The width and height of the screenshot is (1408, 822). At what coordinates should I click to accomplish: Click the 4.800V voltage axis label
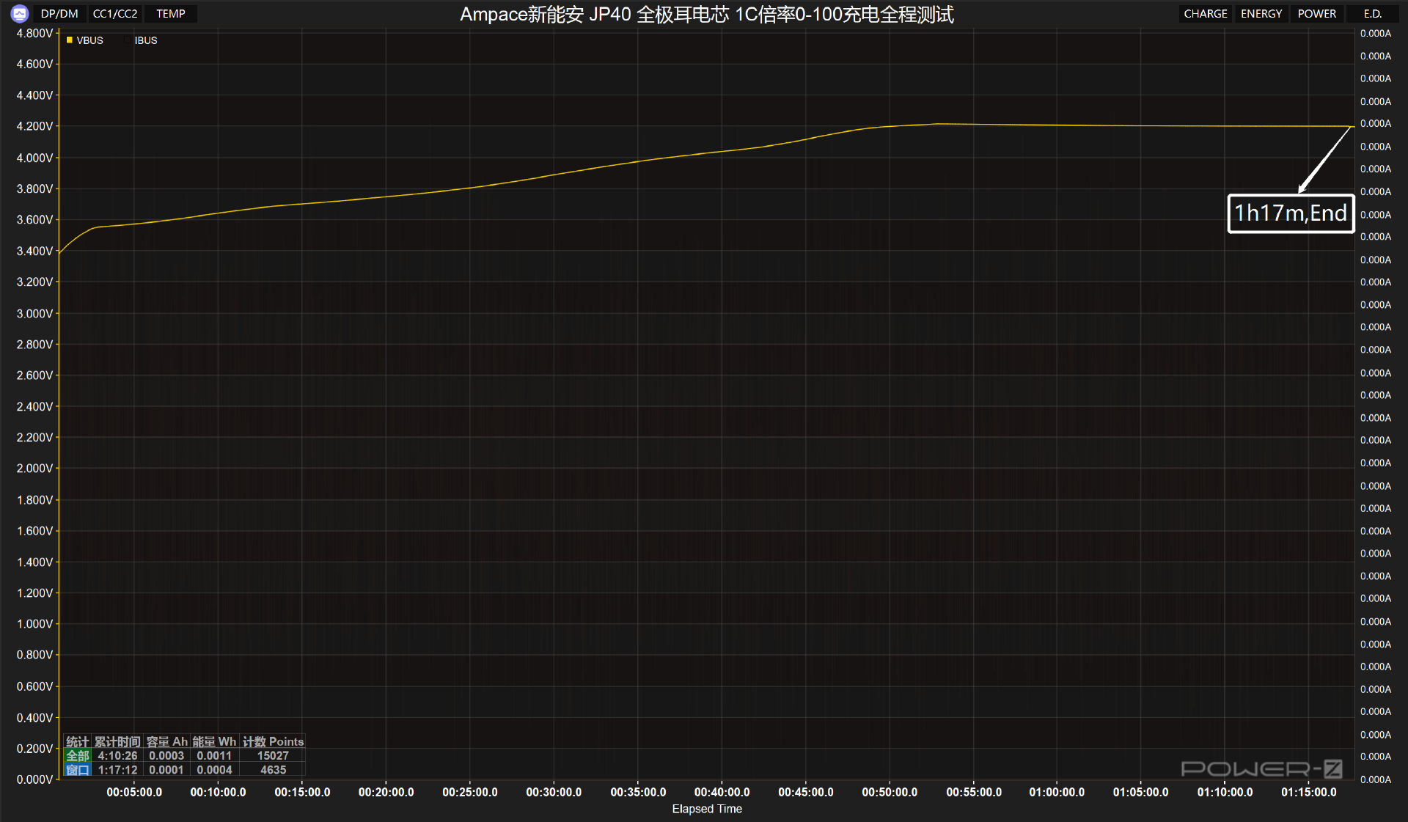(x=34, y=33)
